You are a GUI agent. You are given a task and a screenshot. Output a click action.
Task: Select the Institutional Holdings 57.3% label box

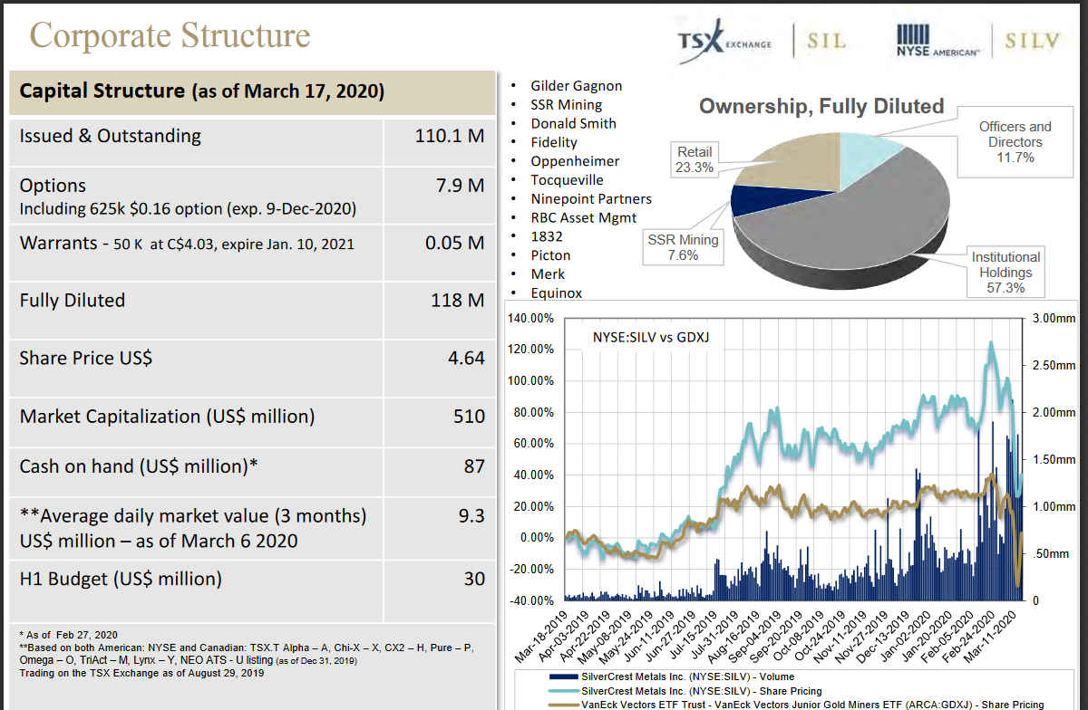tap(1005, 273)
